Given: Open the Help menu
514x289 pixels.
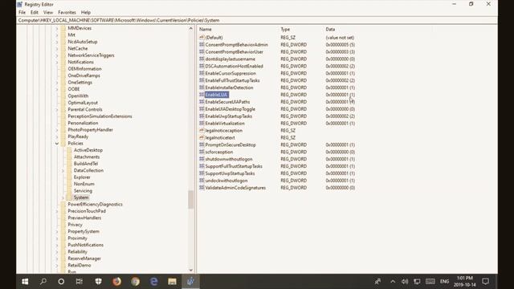Looking at the screenshot, I should pos(86,13).
